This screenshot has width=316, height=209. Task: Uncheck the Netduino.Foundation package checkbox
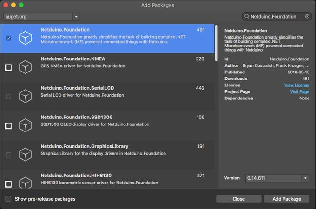(x=8, y=38)
